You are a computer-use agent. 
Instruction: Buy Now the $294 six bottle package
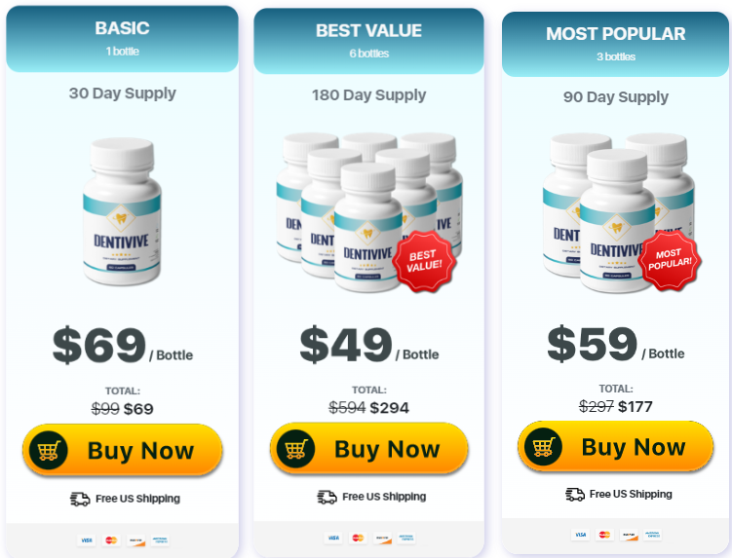368,449
